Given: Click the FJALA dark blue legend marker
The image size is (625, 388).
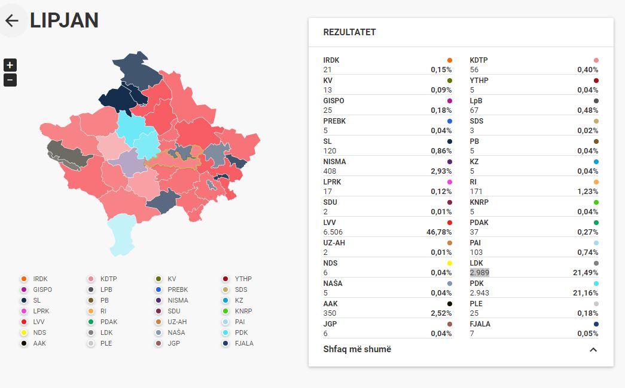Looking at the screenshot, I should 225,343.
